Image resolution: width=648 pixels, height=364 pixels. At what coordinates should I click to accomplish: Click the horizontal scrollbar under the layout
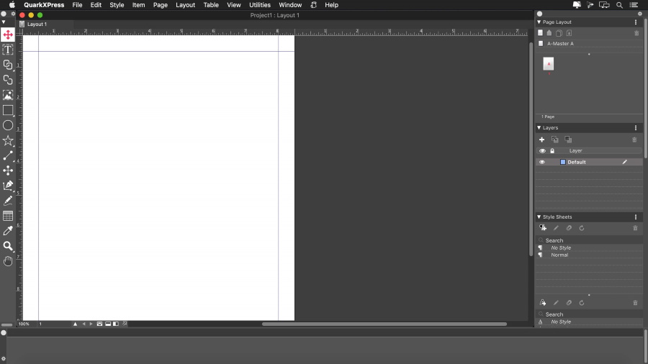(384, 324)
